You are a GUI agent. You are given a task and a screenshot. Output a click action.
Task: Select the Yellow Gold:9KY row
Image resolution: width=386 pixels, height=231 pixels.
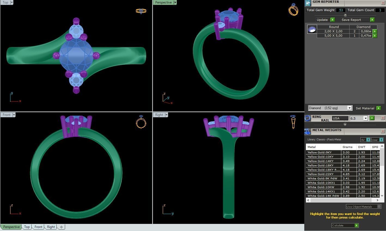click(x=344, y=152)
